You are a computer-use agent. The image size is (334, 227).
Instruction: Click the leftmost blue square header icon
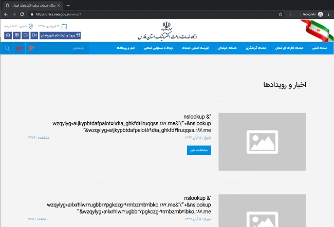pyautogui.click(x=8, y=35)
